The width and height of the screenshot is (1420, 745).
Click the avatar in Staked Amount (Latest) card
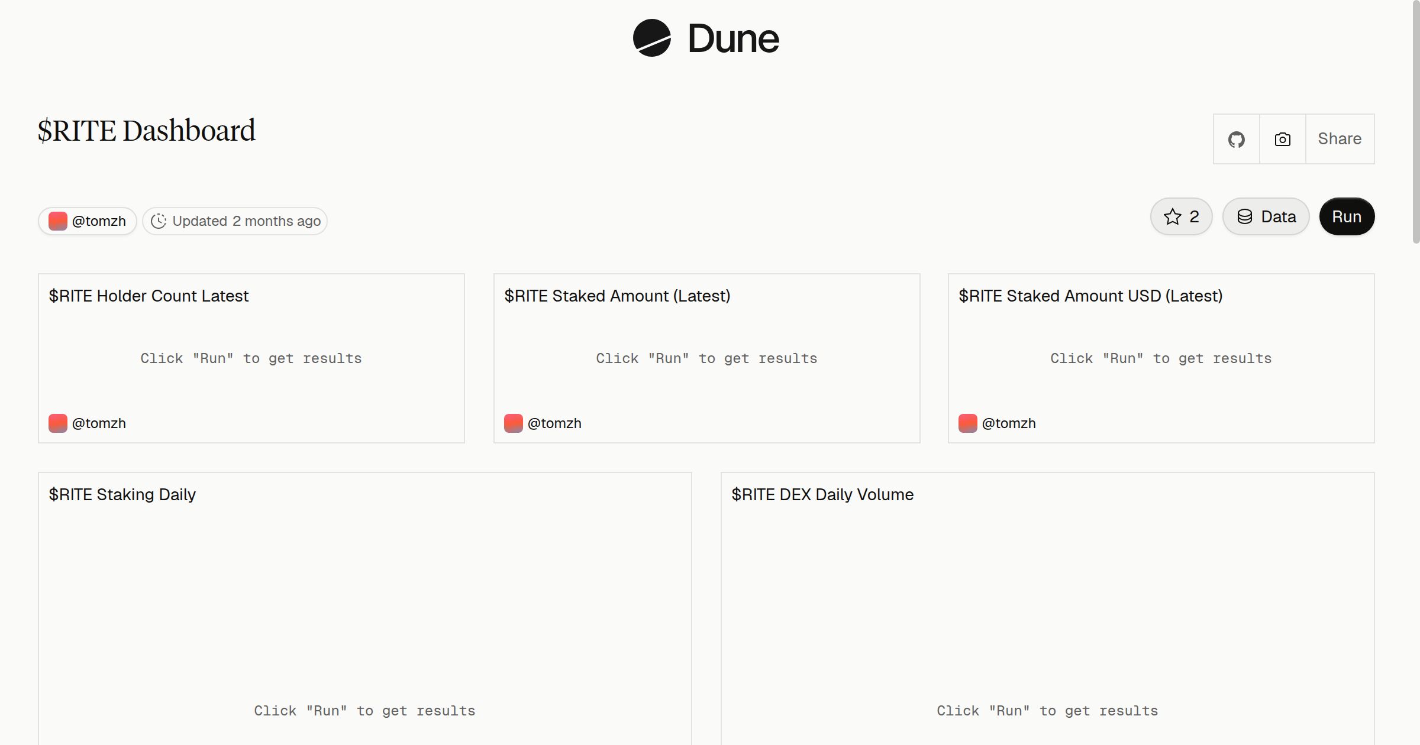tap(514, 423)
